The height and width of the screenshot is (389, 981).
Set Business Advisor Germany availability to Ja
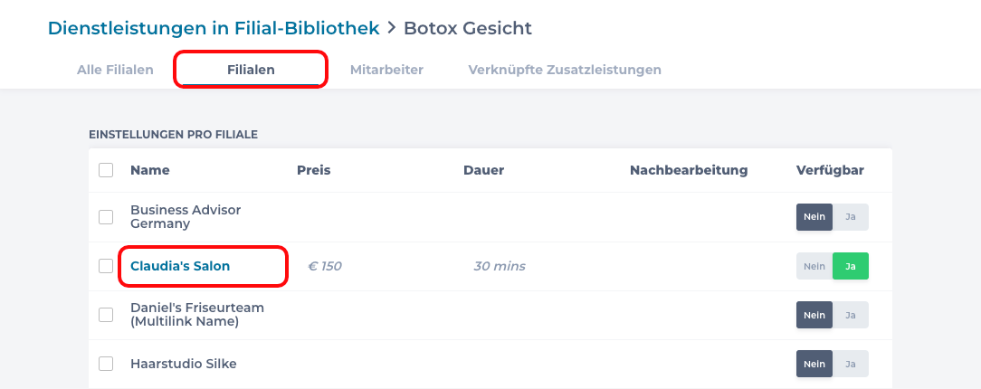(850, 217)
